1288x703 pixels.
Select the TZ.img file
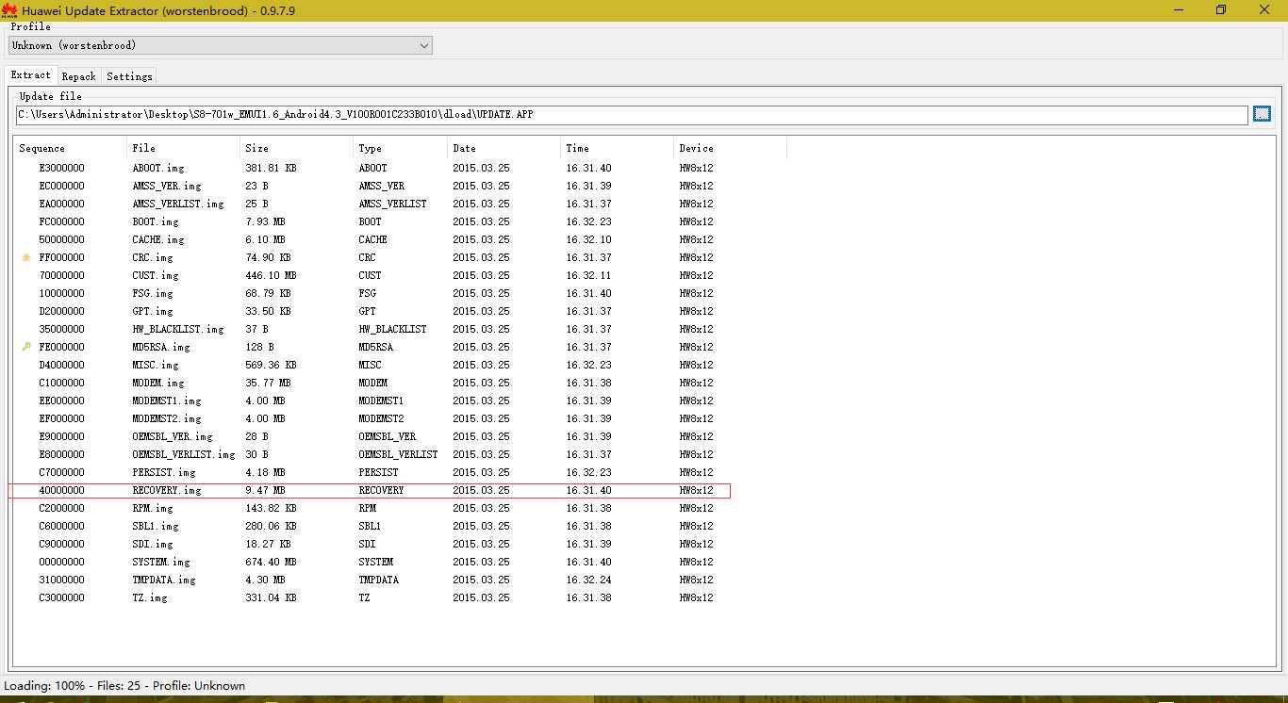[150, 597]
